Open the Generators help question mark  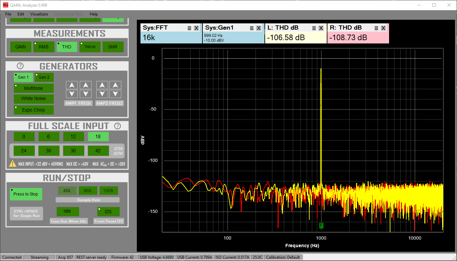click(x=20, y=66)
